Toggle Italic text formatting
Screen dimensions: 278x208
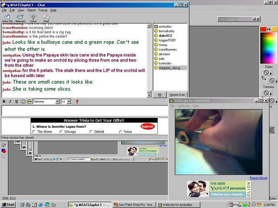pos(10,101)
